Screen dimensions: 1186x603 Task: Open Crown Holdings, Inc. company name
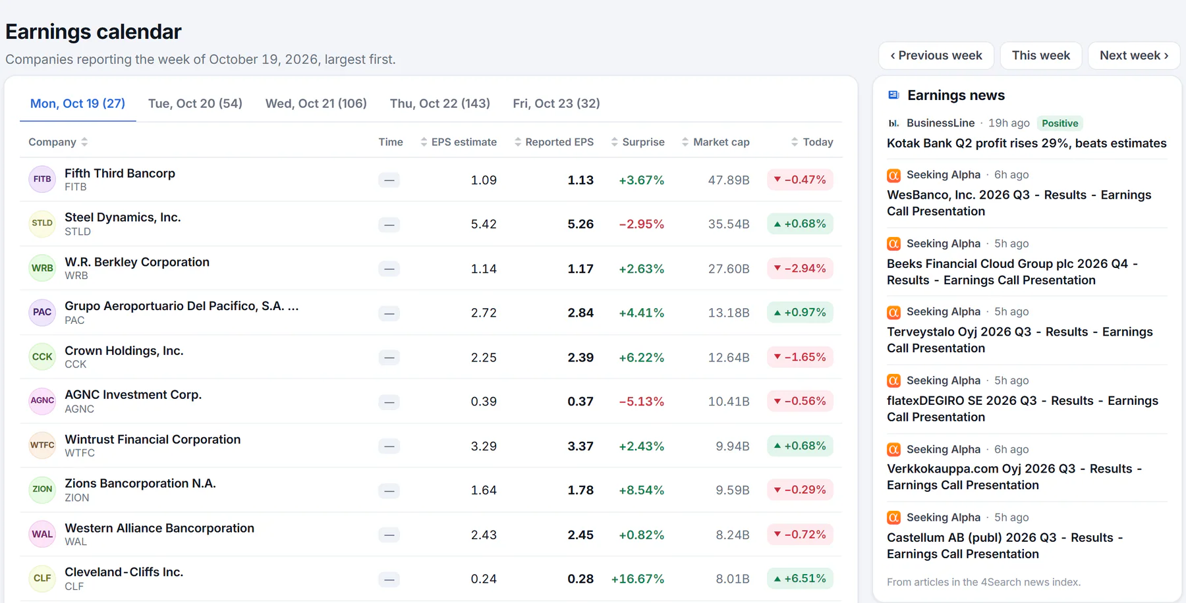click(x=124, y=351)
